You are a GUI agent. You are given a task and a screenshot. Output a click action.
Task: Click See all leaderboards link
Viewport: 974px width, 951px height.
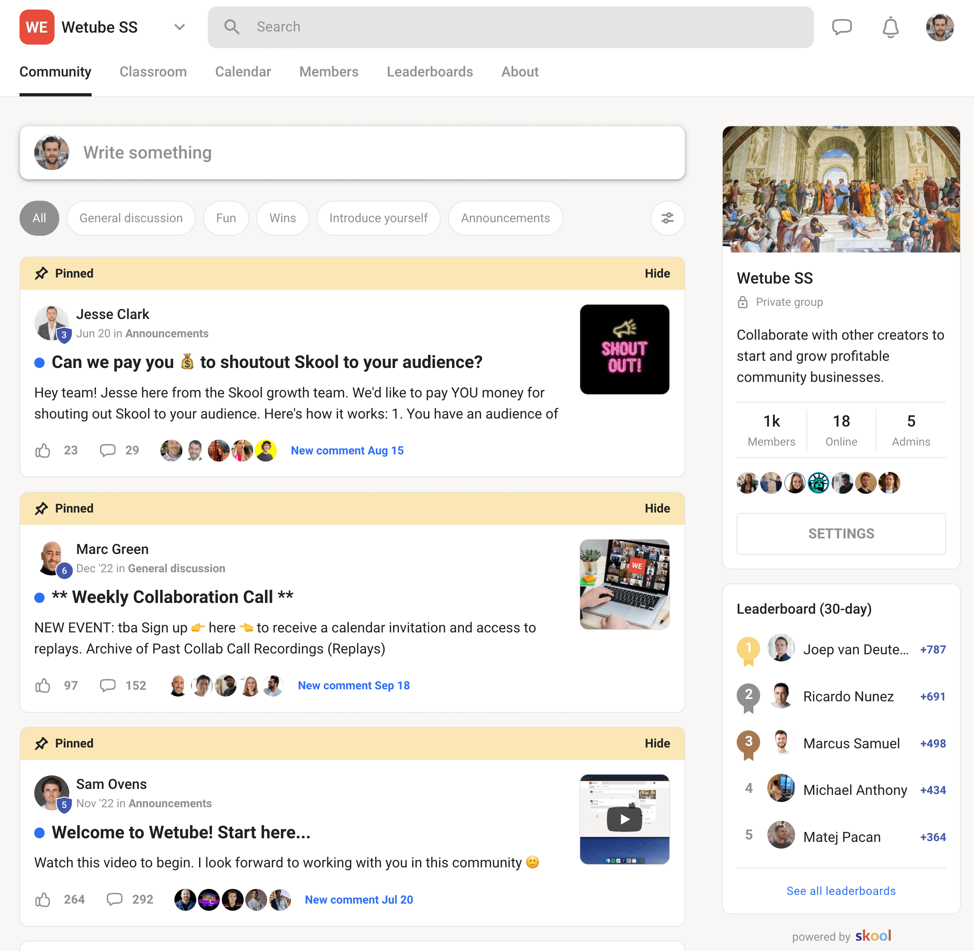pos(841,890)
